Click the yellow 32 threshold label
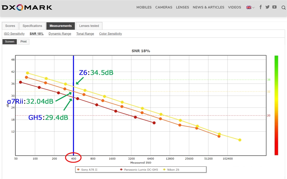The image size is (287, 179). (269, 92)
